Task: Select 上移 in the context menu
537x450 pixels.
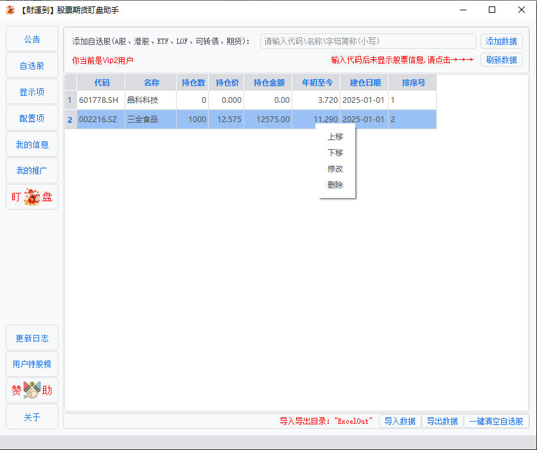Action: (x=335, y=136)
